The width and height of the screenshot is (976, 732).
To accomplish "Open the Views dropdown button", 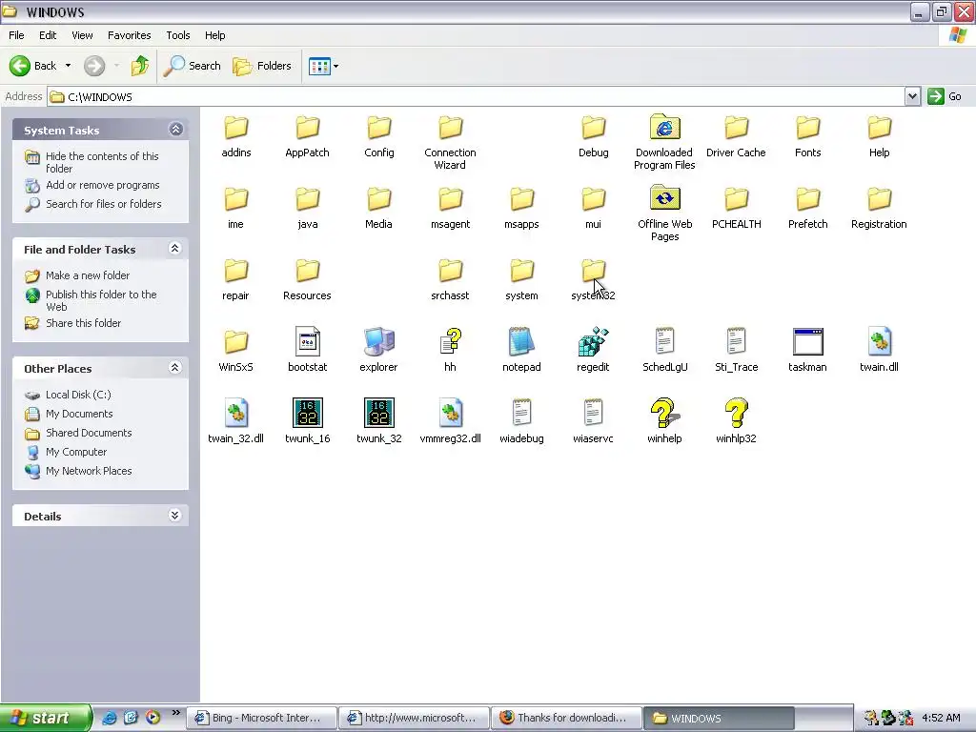I will pyautogui.click(x=324, y=66).
